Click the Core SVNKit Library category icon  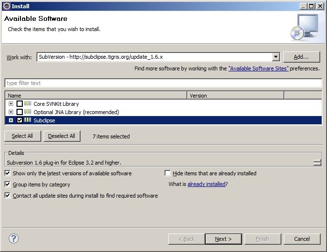(28, 104)
